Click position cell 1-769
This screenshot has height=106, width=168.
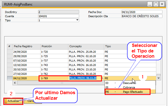coord(54,78)
